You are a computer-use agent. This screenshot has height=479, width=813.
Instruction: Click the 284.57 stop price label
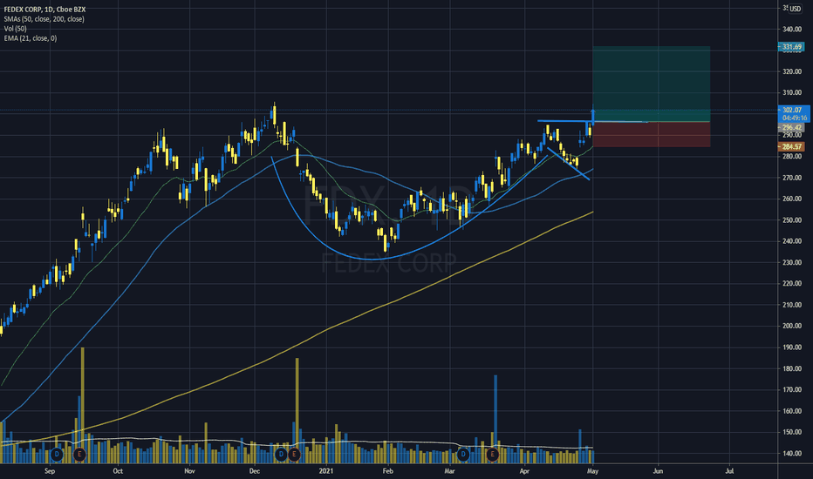[791, 147]
